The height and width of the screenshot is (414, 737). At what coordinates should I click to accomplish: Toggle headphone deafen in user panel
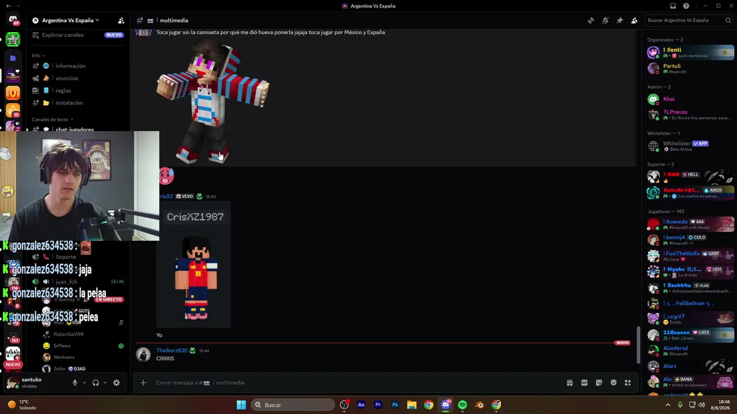point(96,383)
